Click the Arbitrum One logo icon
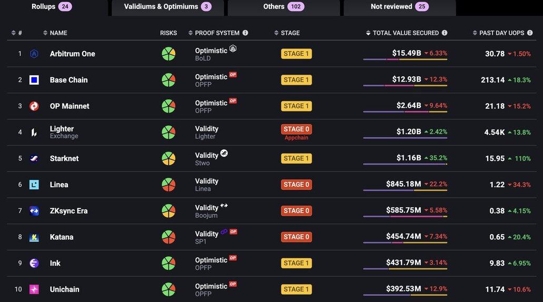This screenshot has height=302, width=543. tap(34, 54)
